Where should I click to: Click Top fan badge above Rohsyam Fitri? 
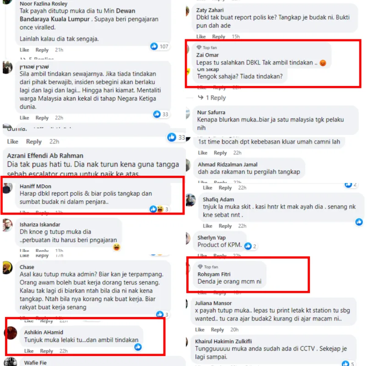pos(208,267)
